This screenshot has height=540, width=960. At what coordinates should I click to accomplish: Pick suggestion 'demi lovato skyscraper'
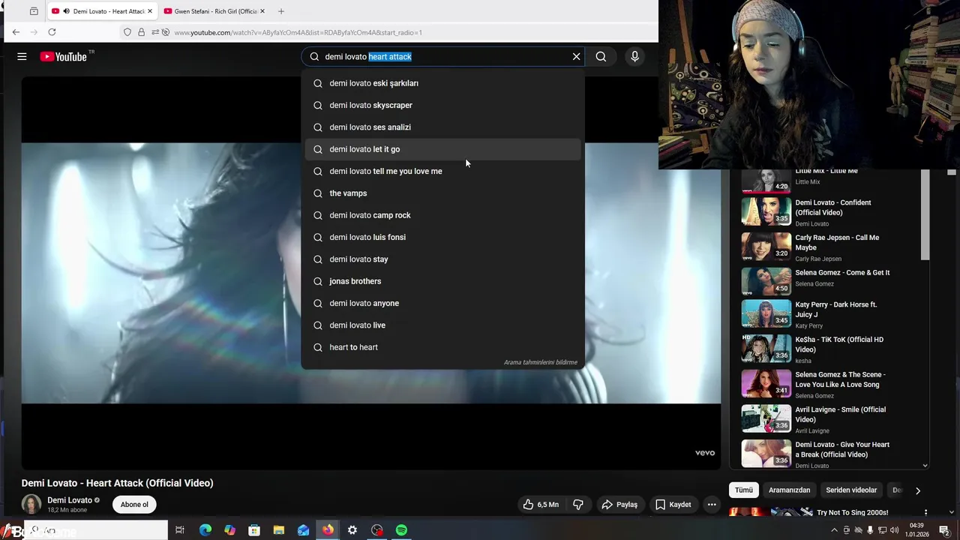442,105
